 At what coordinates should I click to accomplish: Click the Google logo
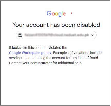coord(56,14)
